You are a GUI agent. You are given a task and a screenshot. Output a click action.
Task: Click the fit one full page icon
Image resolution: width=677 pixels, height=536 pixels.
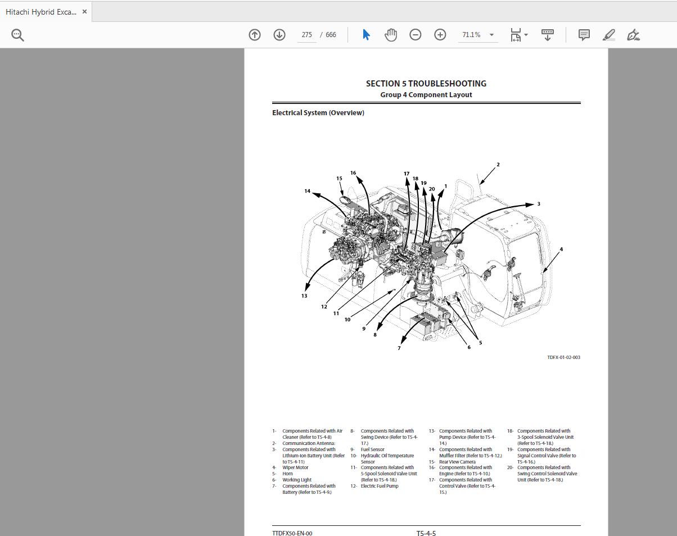pos(515,34)
